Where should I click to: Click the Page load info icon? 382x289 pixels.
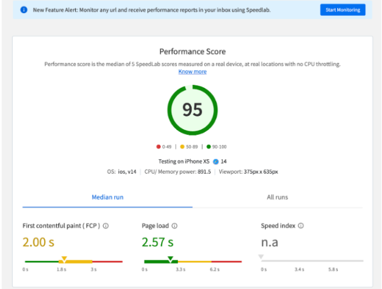click(174, 226)
